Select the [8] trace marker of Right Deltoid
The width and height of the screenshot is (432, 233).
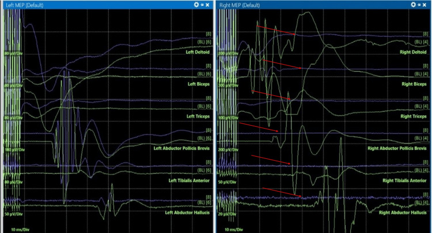(426, 34)
